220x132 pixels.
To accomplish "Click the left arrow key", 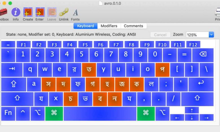I will pos(177,117).
